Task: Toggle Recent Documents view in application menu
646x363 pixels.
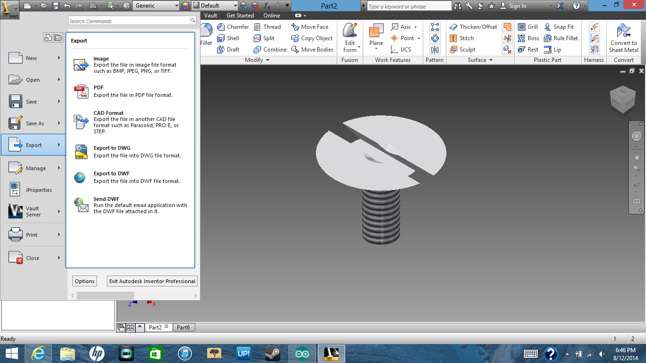Action: pos(48,38)
